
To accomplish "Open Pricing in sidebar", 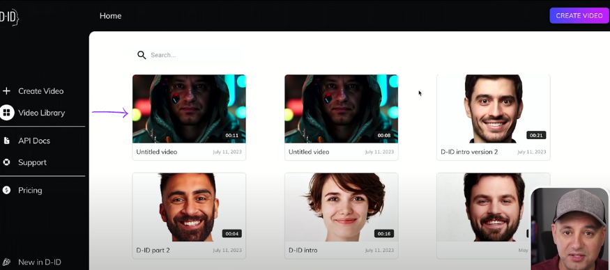I will tap(30, 190).
